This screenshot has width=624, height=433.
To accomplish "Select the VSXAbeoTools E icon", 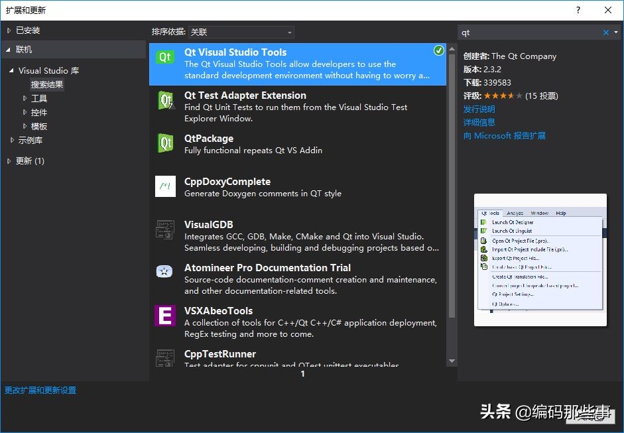I will pos(164,316).
